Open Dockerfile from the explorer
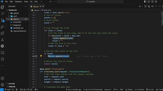Viewport: 163px width, 91px height. click(17, 22)
